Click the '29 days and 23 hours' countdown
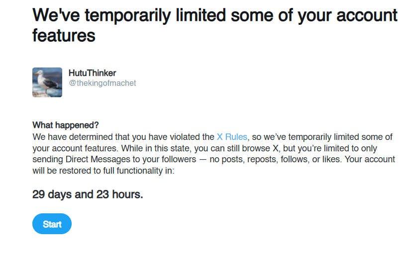The image size is (412, 256). pos(88,194)
